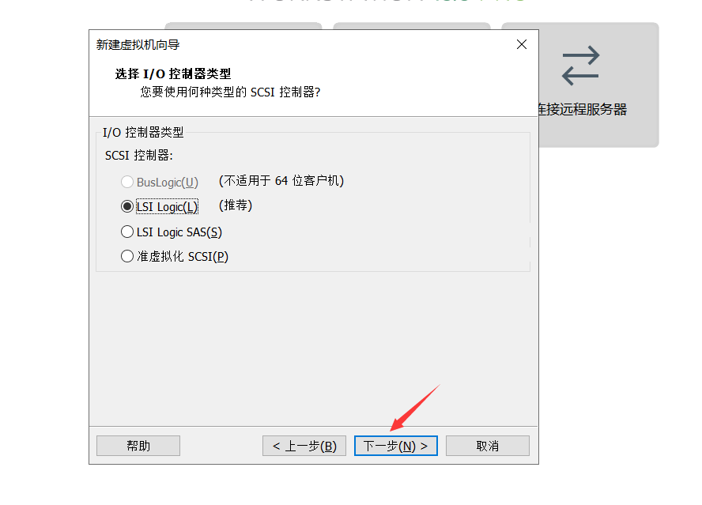Click the remote server connection arrows icon

(581, 66)
